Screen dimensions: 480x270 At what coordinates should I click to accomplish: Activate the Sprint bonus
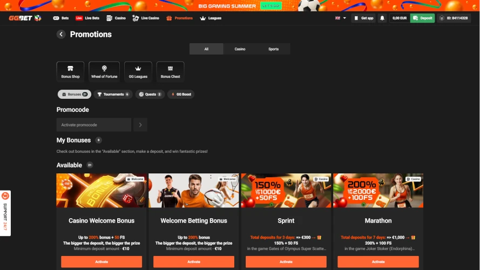point(286,262)
